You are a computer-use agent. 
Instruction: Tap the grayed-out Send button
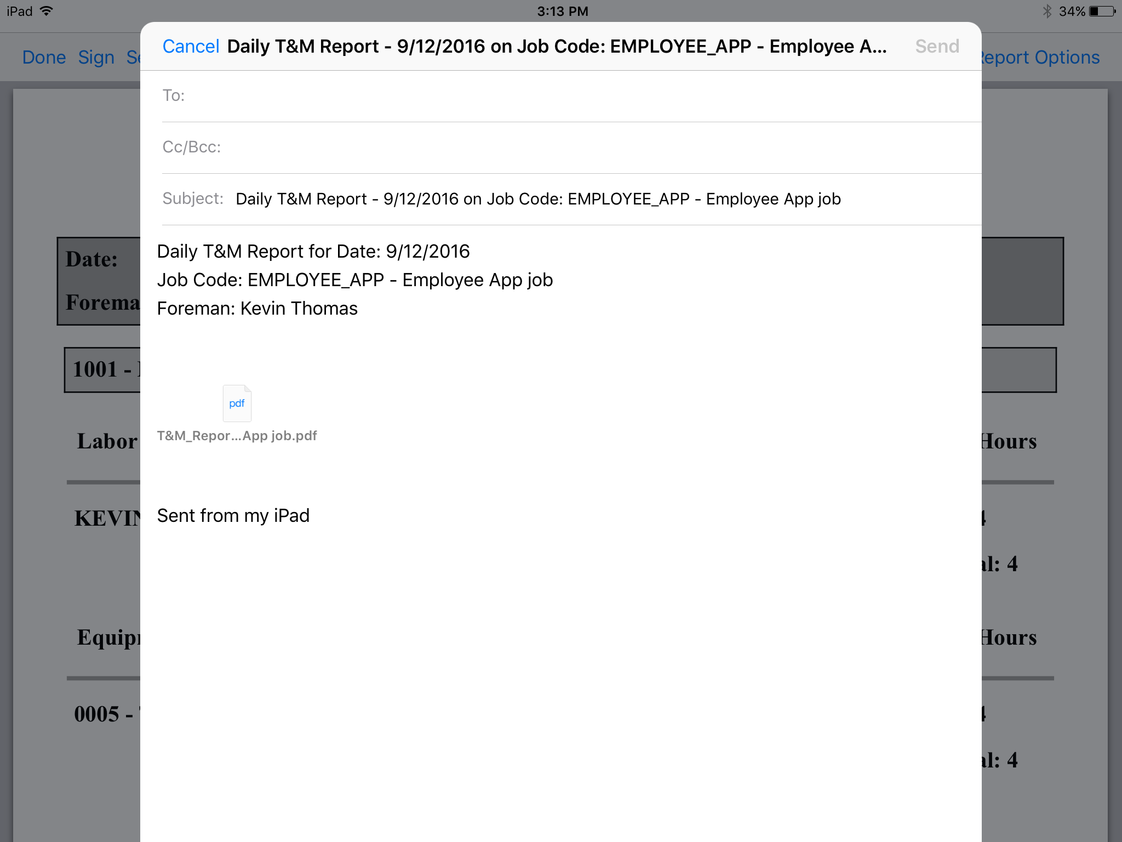[x=936, y=46]
